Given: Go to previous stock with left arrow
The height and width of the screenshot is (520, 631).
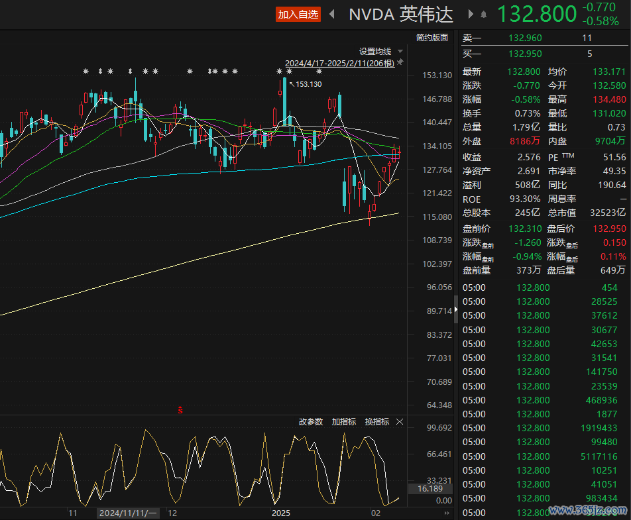Looking at the screenshot, I should pos(332,15).
